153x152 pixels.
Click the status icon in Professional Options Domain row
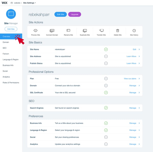click(x=106, y=86)
